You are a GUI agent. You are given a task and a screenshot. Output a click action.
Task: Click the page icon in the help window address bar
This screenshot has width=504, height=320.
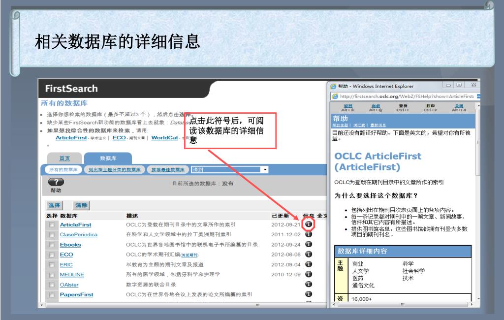click(x=335, y=96)
